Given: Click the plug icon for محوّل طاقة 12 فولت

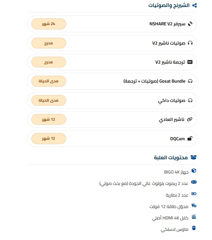Looking at the screenshot, I should 194,206.
